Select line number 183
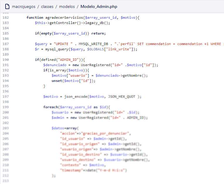 [6, 23]
